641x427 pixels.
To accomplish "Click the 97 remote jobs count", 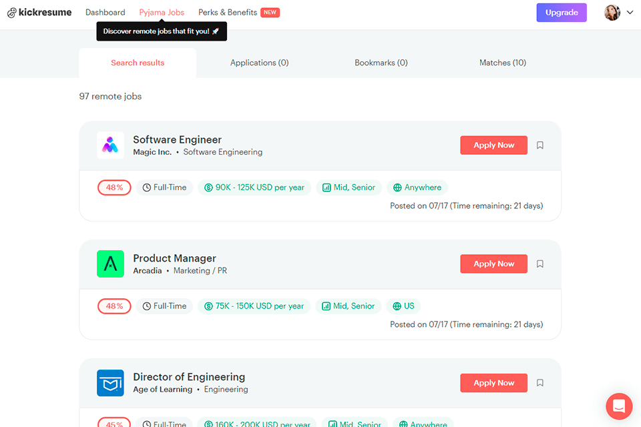I will tap(110, 97).
